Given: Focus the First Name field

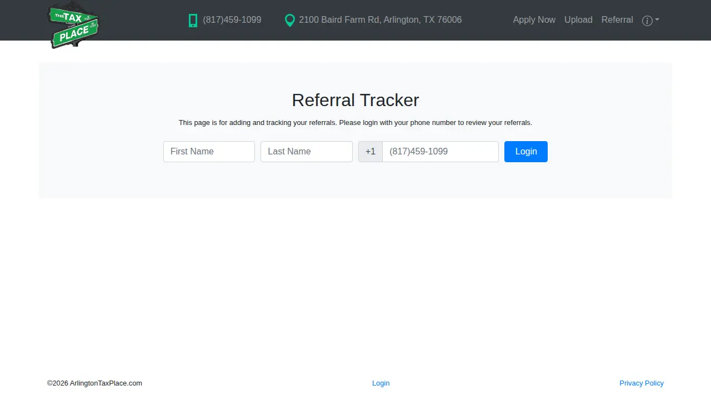Looking at the screenshot, I should point(209,152).
